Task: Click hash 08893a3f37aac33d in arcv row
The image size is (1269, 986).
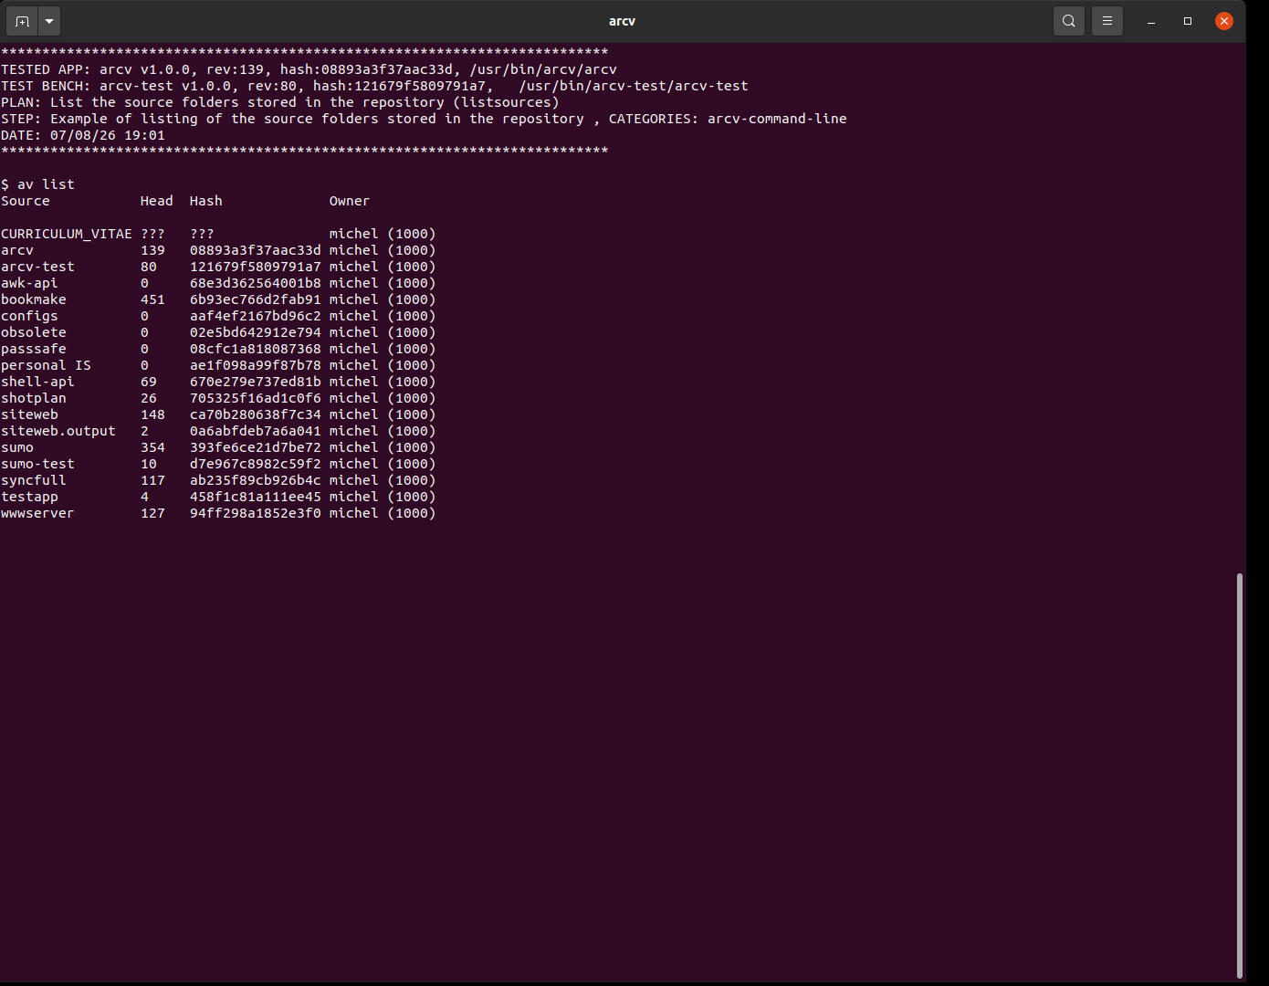Action: coord(256,250)
